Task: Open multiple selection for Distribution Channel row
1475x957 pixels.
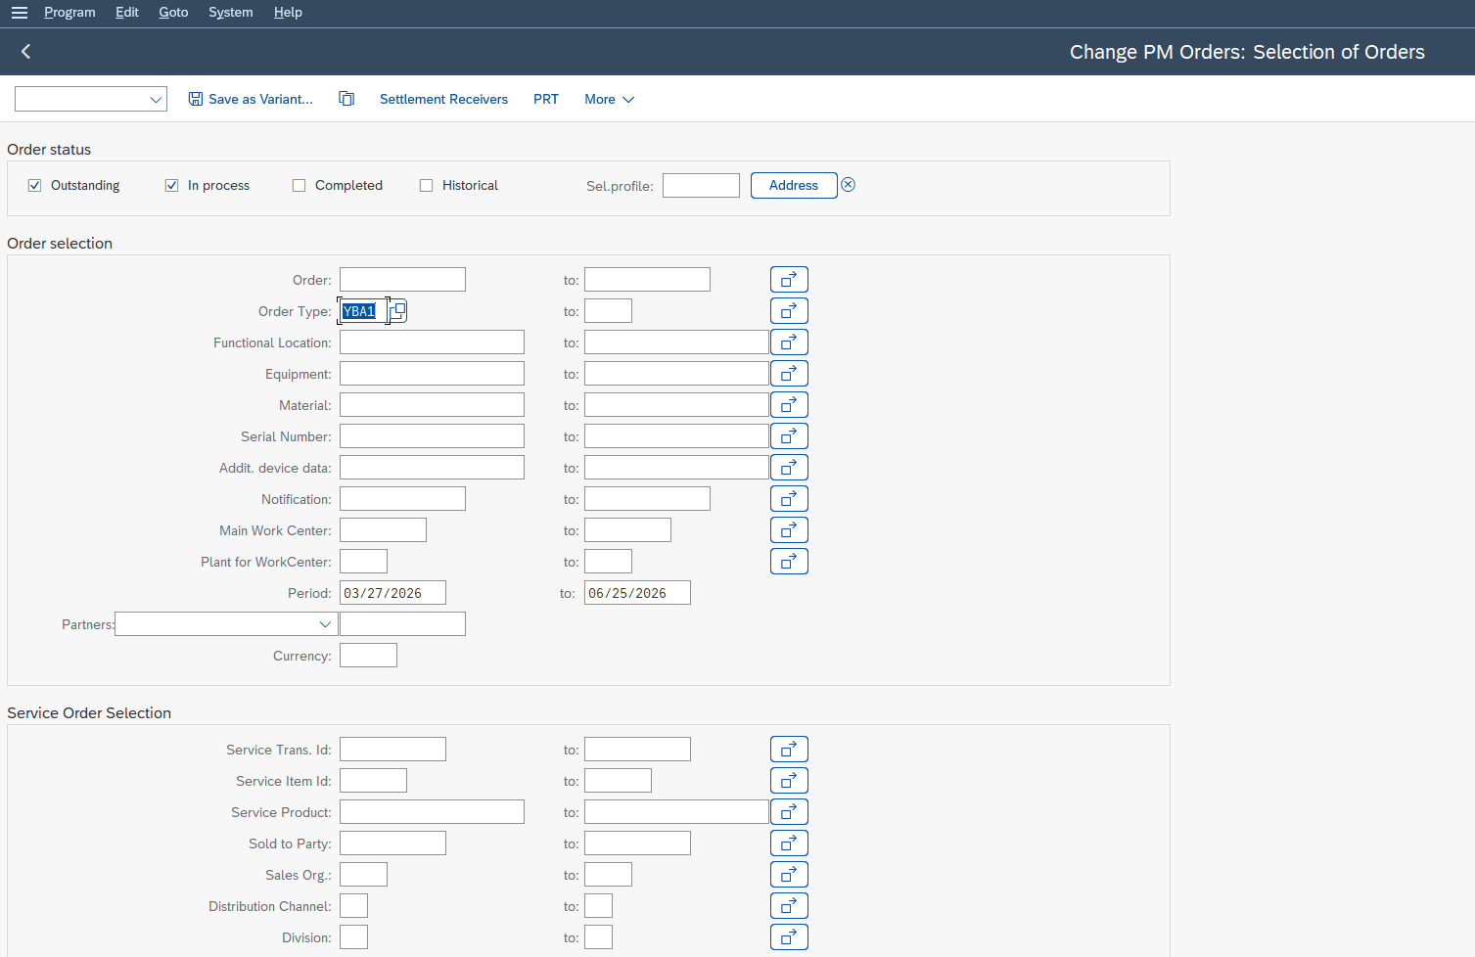Action: 789,906
